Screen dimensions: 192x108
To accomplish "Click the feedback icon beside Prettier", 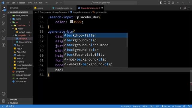I will 184,106.
